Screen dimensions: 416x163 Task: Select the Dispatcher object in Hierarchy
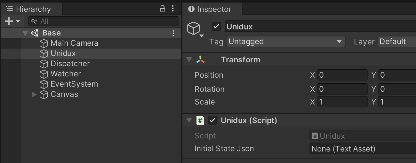click(x=70, y=64)
